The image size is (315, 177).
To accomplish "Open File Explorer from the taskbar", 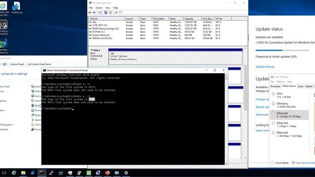I will coord(23,173).
